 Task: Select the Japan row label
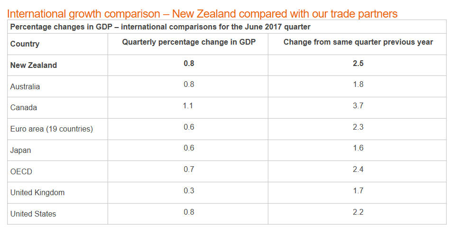click(x=20, y=151)
